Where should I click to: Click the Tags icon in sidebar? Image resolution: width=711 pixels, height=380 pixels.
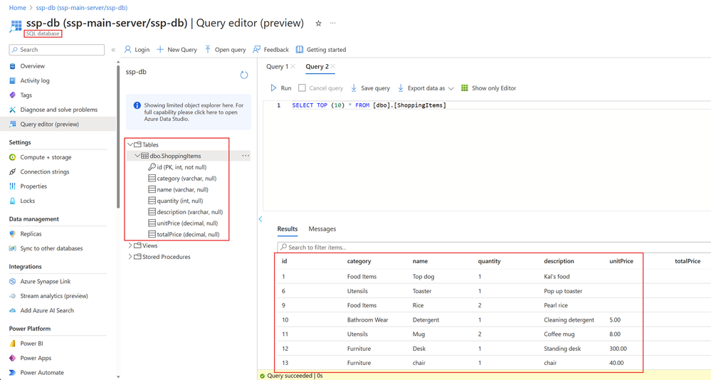(12, 95)
